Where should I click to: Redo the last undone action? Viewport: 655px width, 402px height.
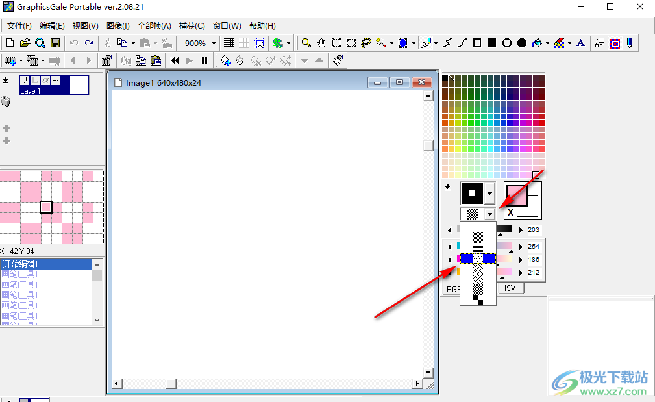point(89,43)
